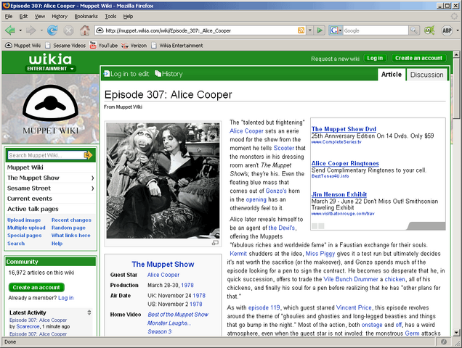Click the vertical scrollbar thumb
Viewport: 462px width, 348px height.
[x=455, y=88]
